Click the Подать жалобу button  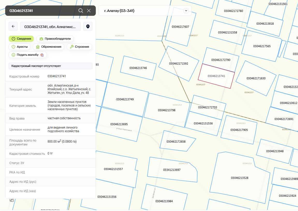click(28, 55)
